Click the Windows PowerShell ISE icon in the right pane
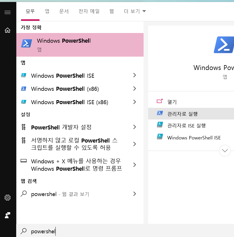Image resolution: width=234 pixels, height=237 pixels. [x=160, y=137]
